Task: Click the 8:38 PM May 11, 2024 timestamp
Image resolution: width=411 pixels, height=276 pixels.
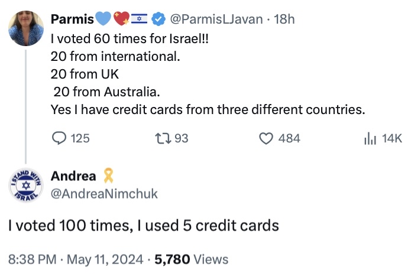Action: coord(76,259)
